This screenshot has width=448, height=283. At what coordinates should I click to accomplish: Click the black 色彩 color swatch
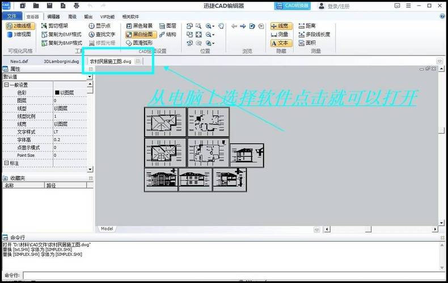coord(57,92)
